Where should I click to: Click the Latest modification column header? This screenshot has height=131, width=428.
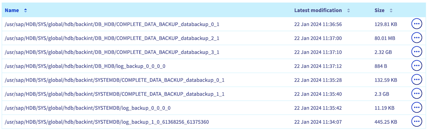(318, 10)
